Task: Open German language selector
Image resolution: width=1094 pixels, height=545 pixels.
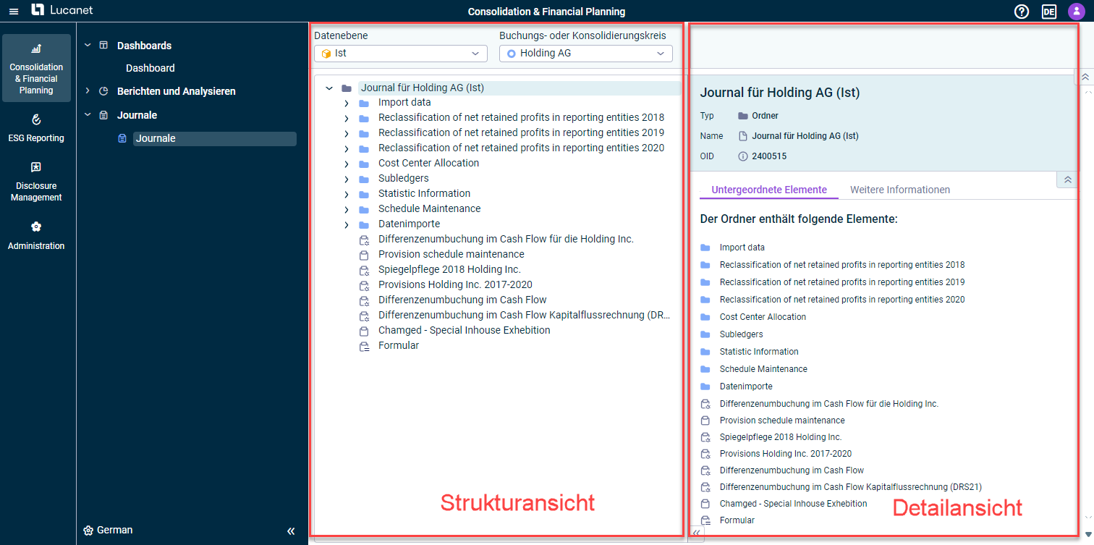Action: (109, 530)
